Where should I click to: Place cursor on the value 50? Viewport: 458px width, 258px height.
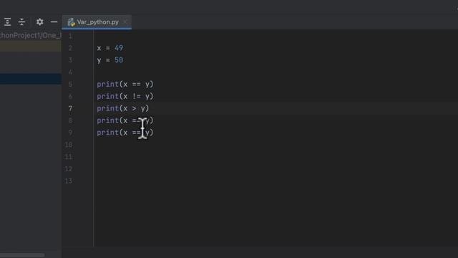click(119, 60)
